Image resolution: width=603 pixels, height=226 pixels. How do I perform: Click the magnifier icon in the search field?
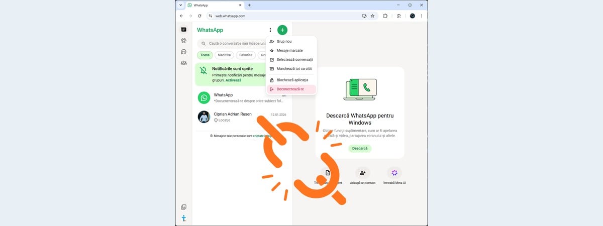click(x=203, y=44)
